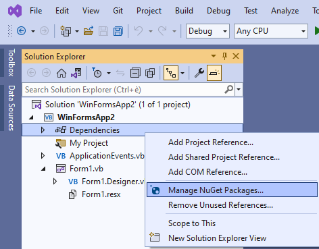Open Properties wrench icon
Image resolution: width=319 pixels, height=249 pixels.
pos(199,73)
